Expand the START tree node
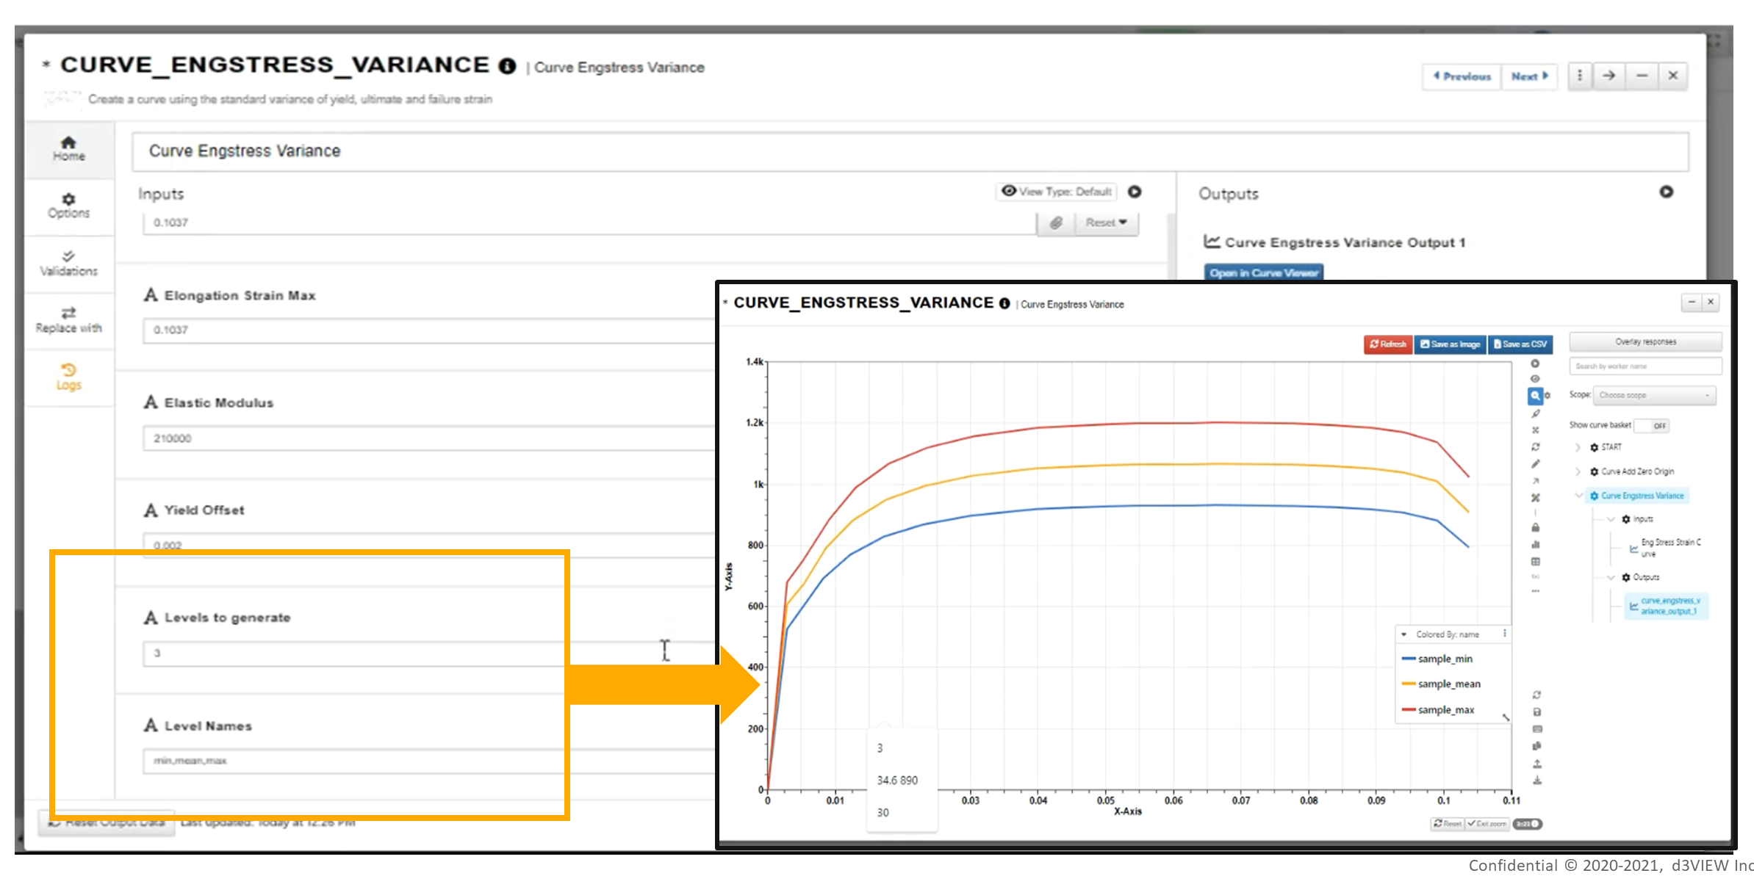Image resolution: width=1754 pixels, height=876 pixels. 1578,447
